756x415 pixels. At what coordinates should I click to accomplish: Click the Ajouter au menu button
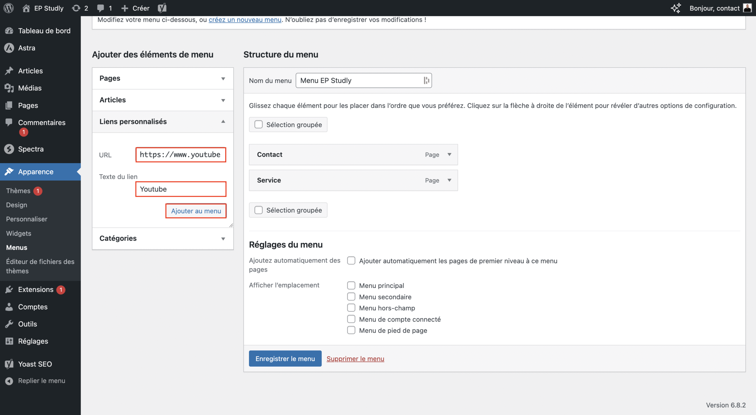196,211
